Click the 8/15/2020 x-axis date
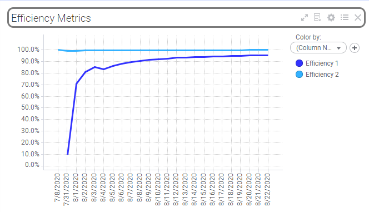369x212 pixels. (203, 190)
